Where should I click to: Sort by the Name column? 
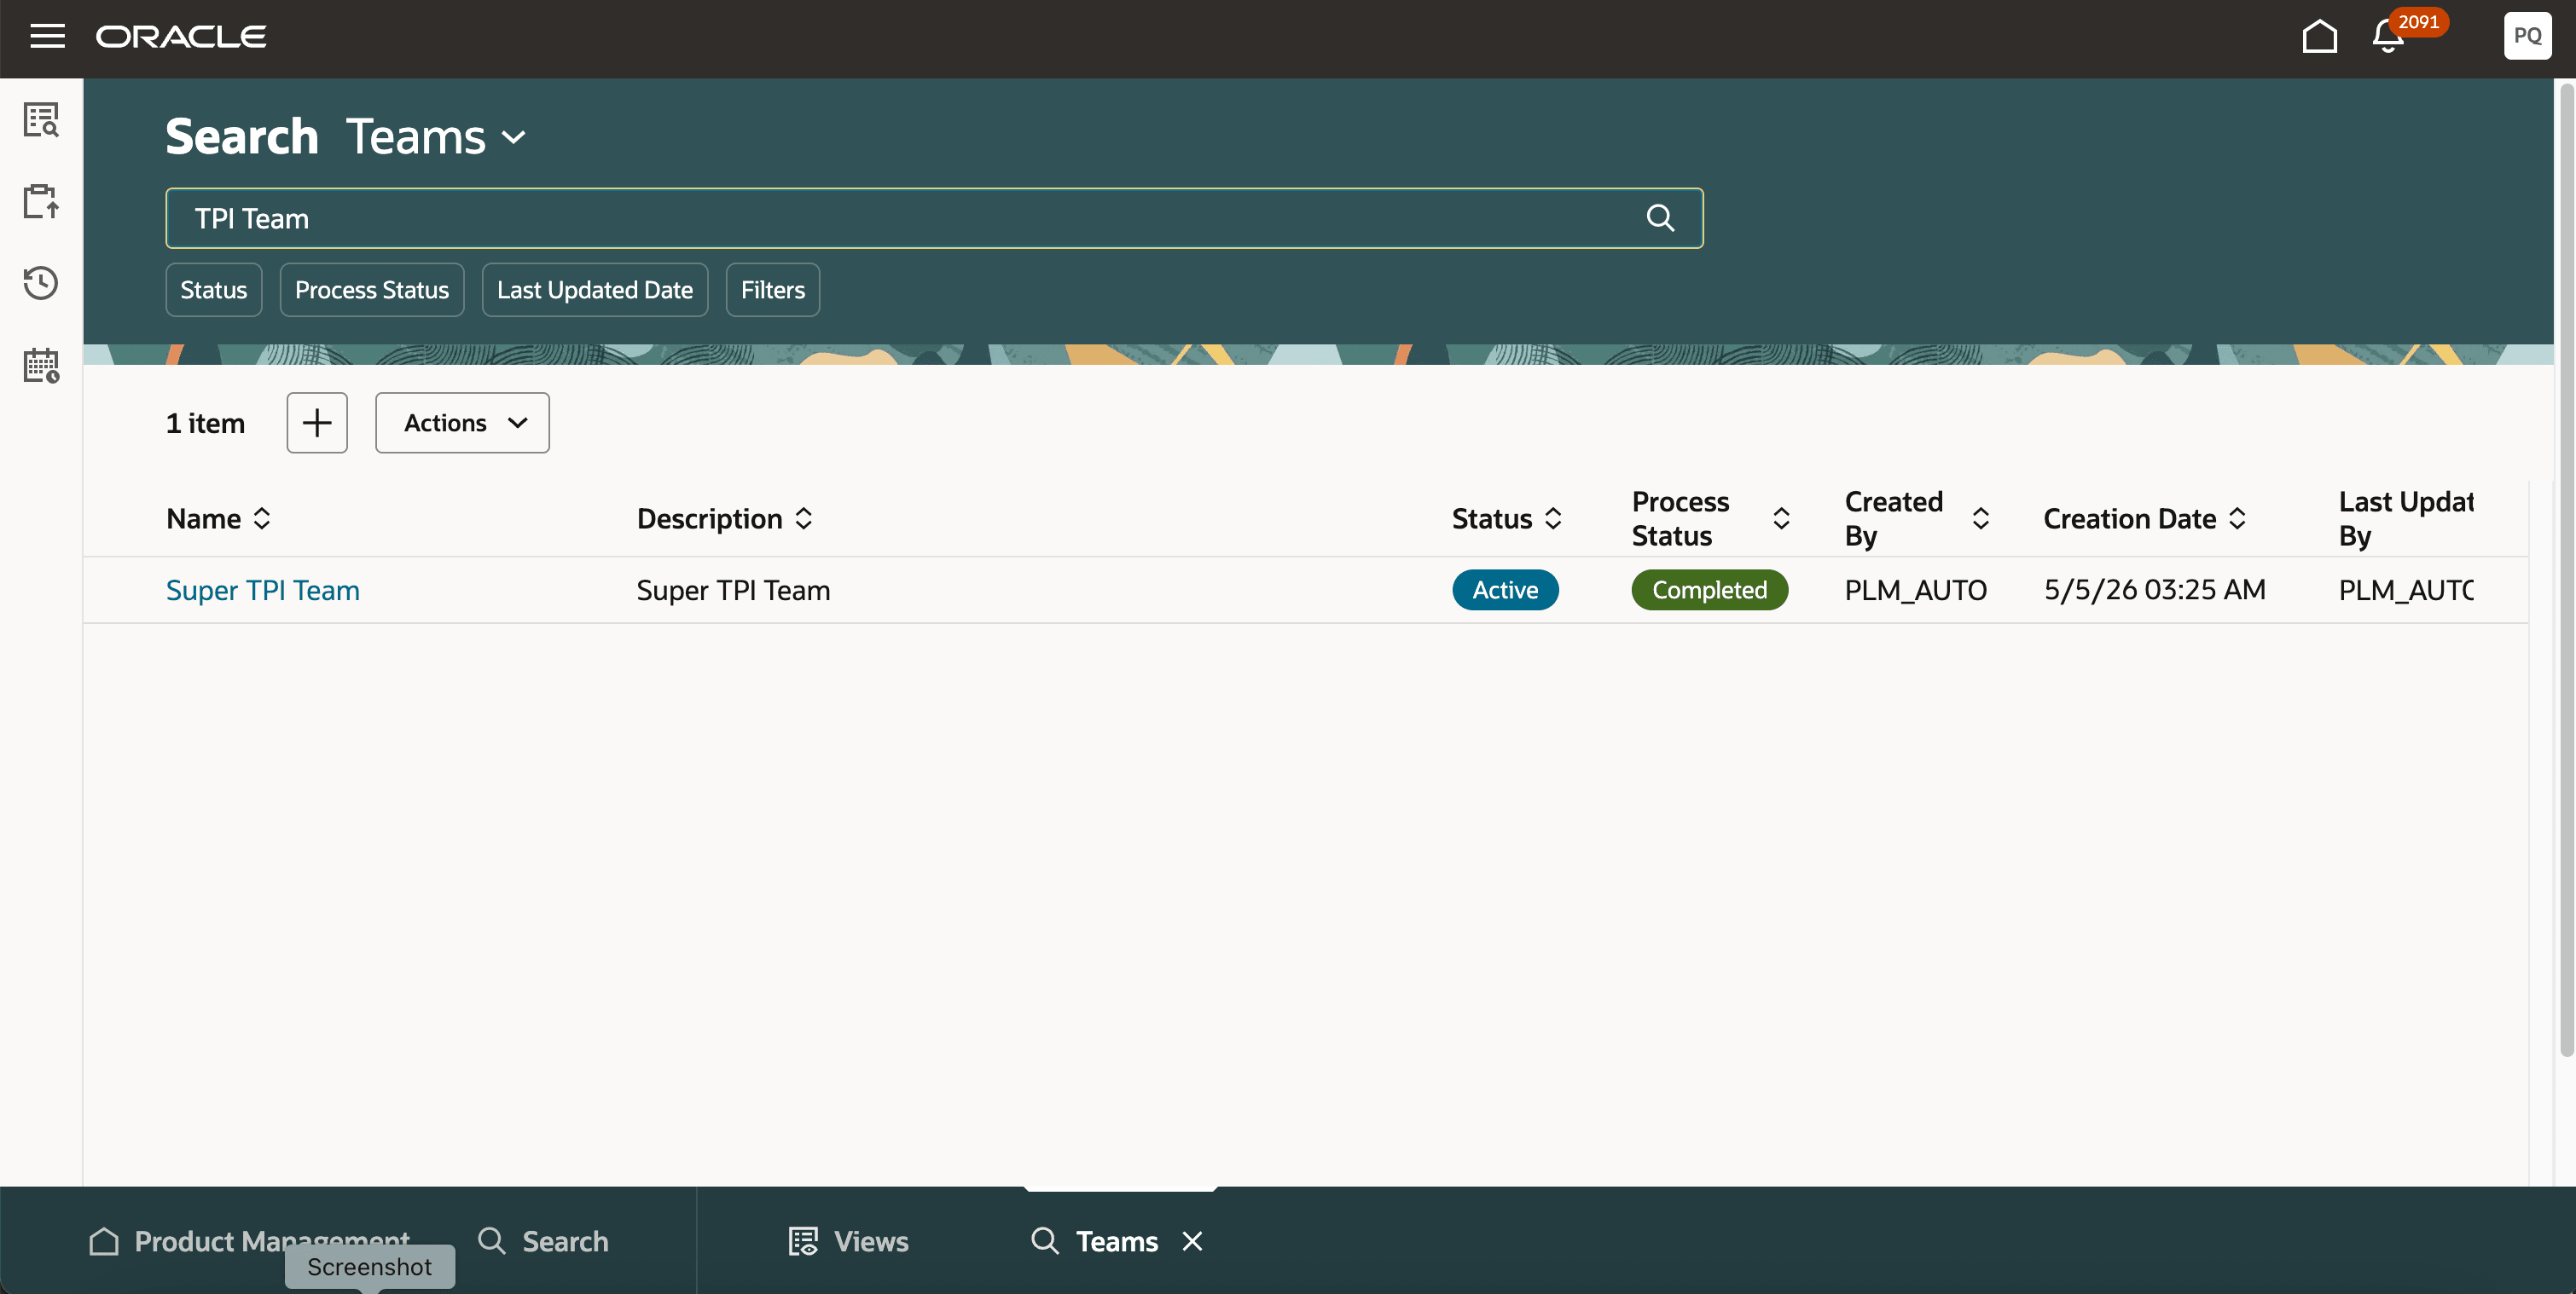point(262,518)
